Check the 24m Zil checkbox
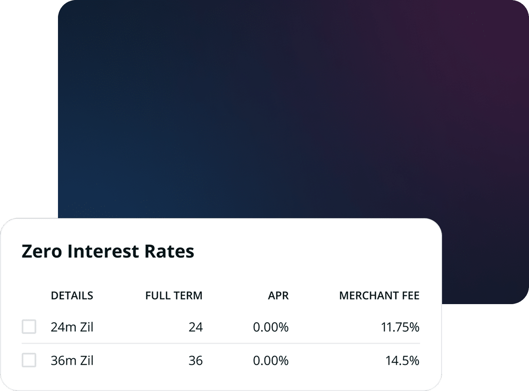The image size is (529, 391). tap(29, 327)
